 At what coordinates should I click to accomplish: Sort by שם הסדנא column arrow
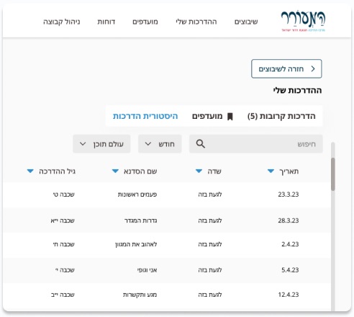(115, 171)
